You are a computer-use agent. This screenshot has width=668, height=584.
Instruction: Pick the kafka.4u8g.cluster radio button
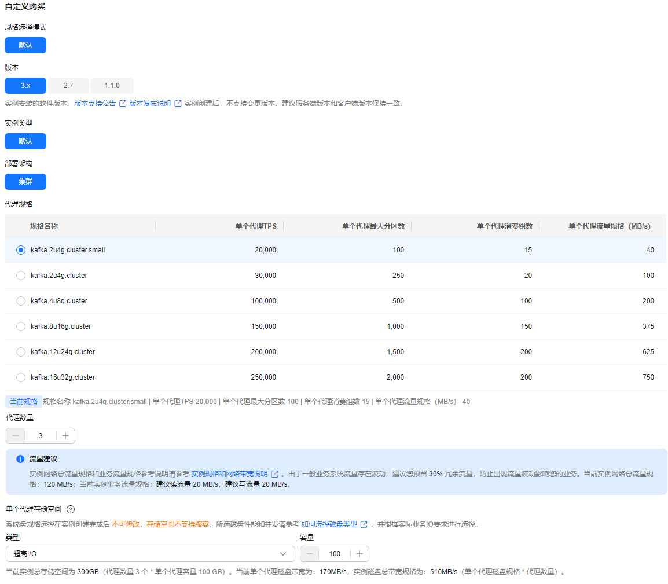[20, 301]
